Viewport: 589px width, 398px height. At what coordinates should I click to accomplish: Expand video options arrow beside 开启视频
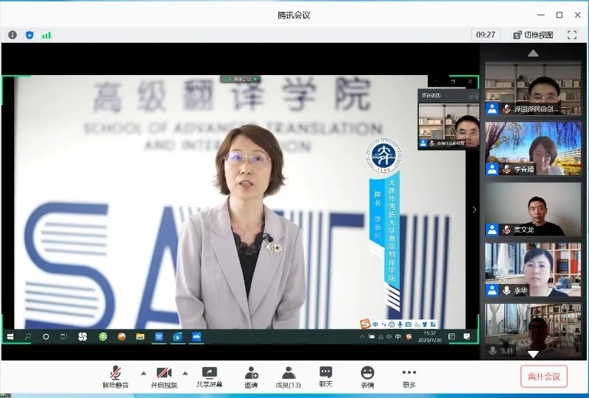point(185,372)
